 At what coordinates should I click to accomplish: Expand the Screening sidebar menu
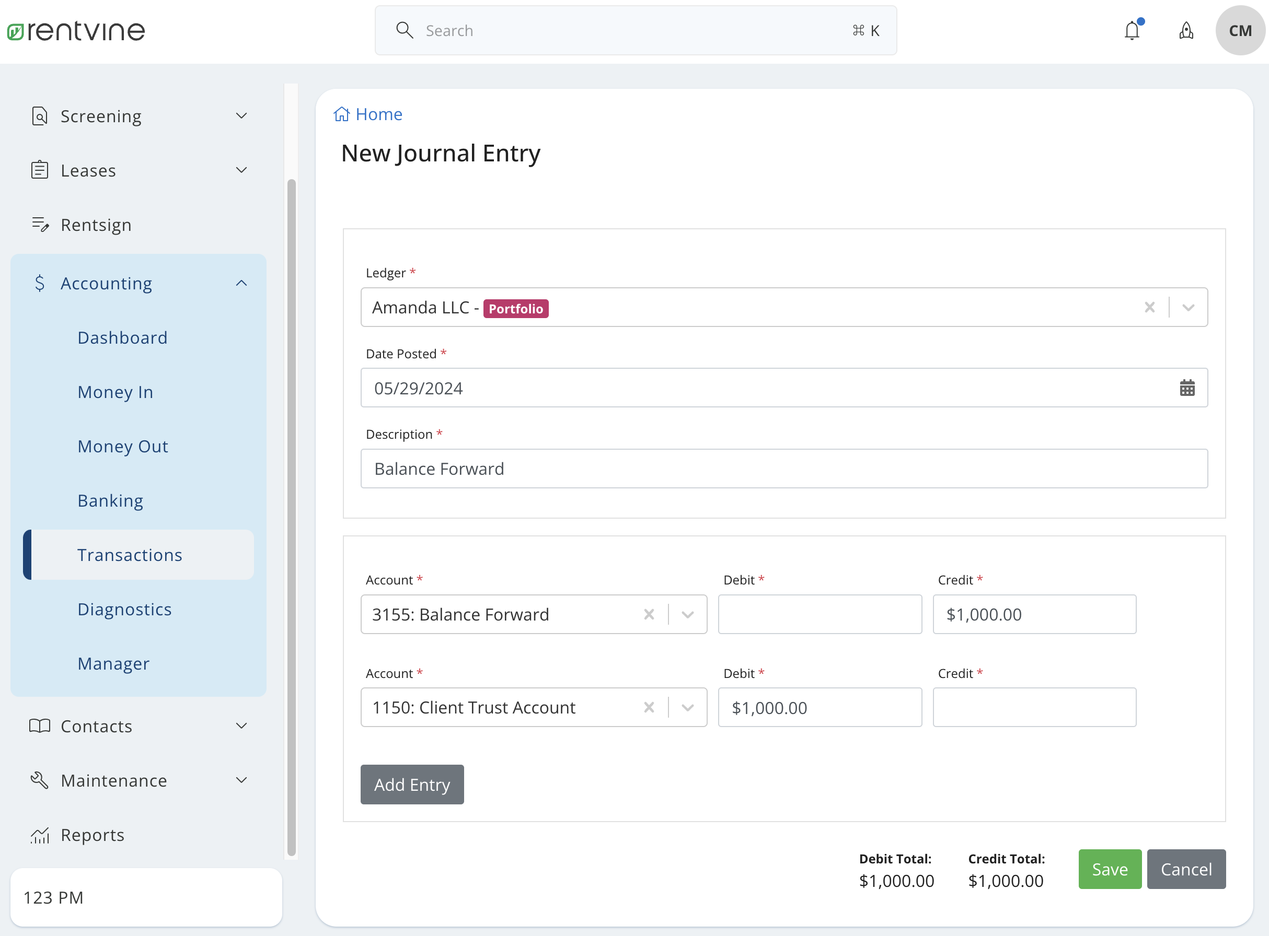[241, 116]
